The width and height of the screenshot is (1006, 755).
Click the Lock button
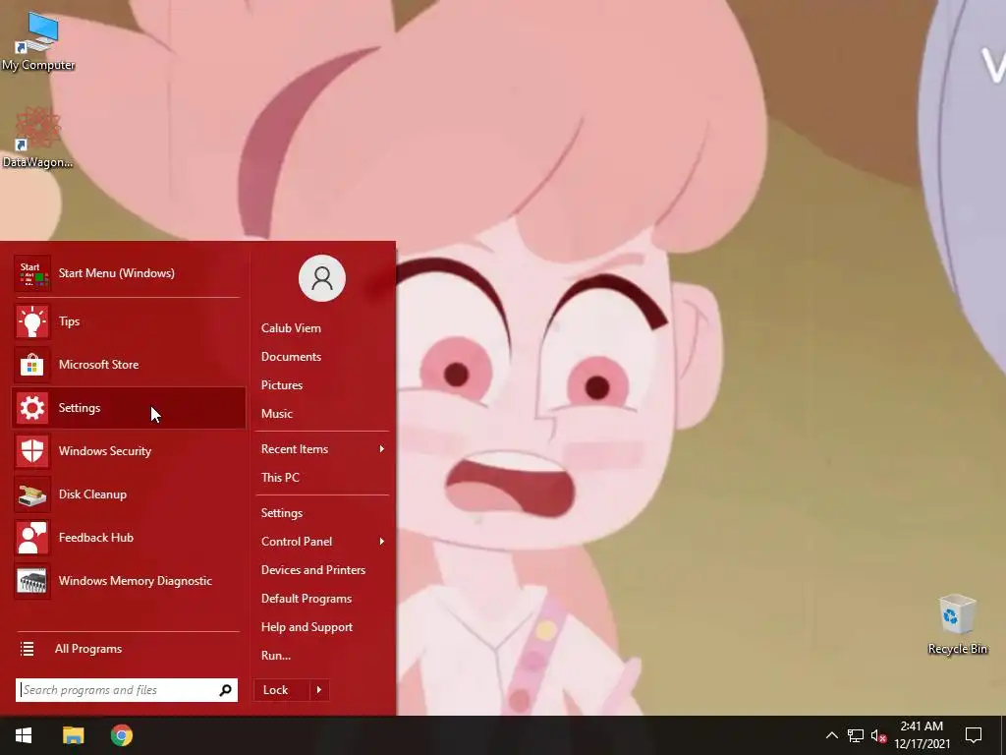[282, 690]
